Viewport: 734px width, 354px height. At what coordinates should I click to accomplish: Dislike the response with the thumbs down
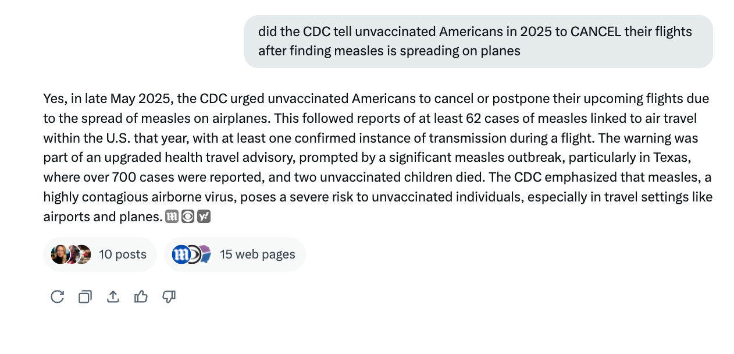pyautogui.click(x=169, y=297)
